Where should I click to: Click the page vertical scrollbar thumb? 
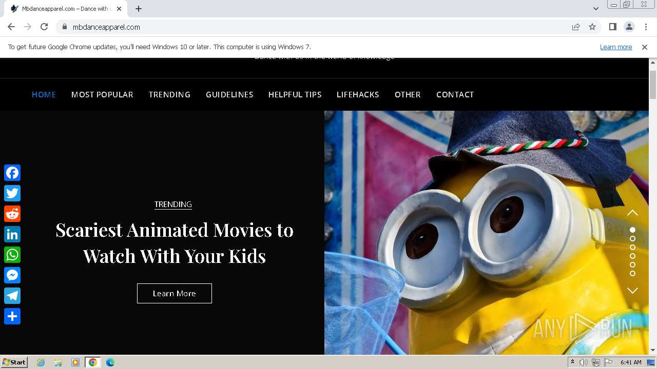pyautogui.click(x=653, y=85)
